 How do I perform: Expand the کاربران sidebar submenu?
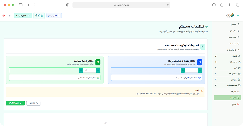[x=215, y=56]
